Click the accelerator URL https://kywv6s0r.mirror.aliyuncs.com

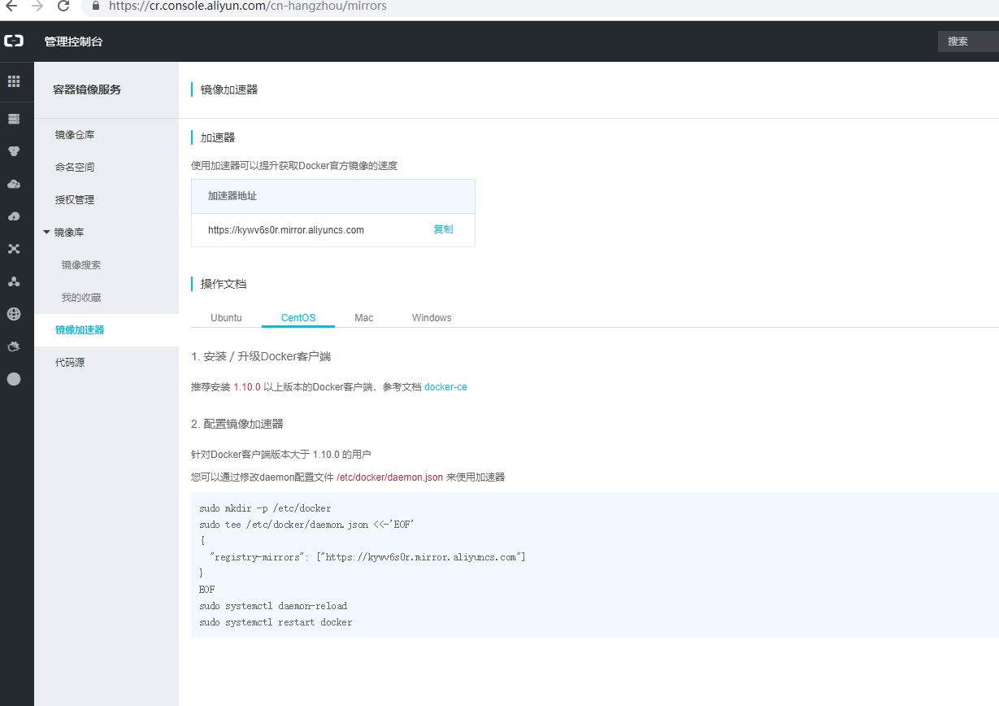286,230
